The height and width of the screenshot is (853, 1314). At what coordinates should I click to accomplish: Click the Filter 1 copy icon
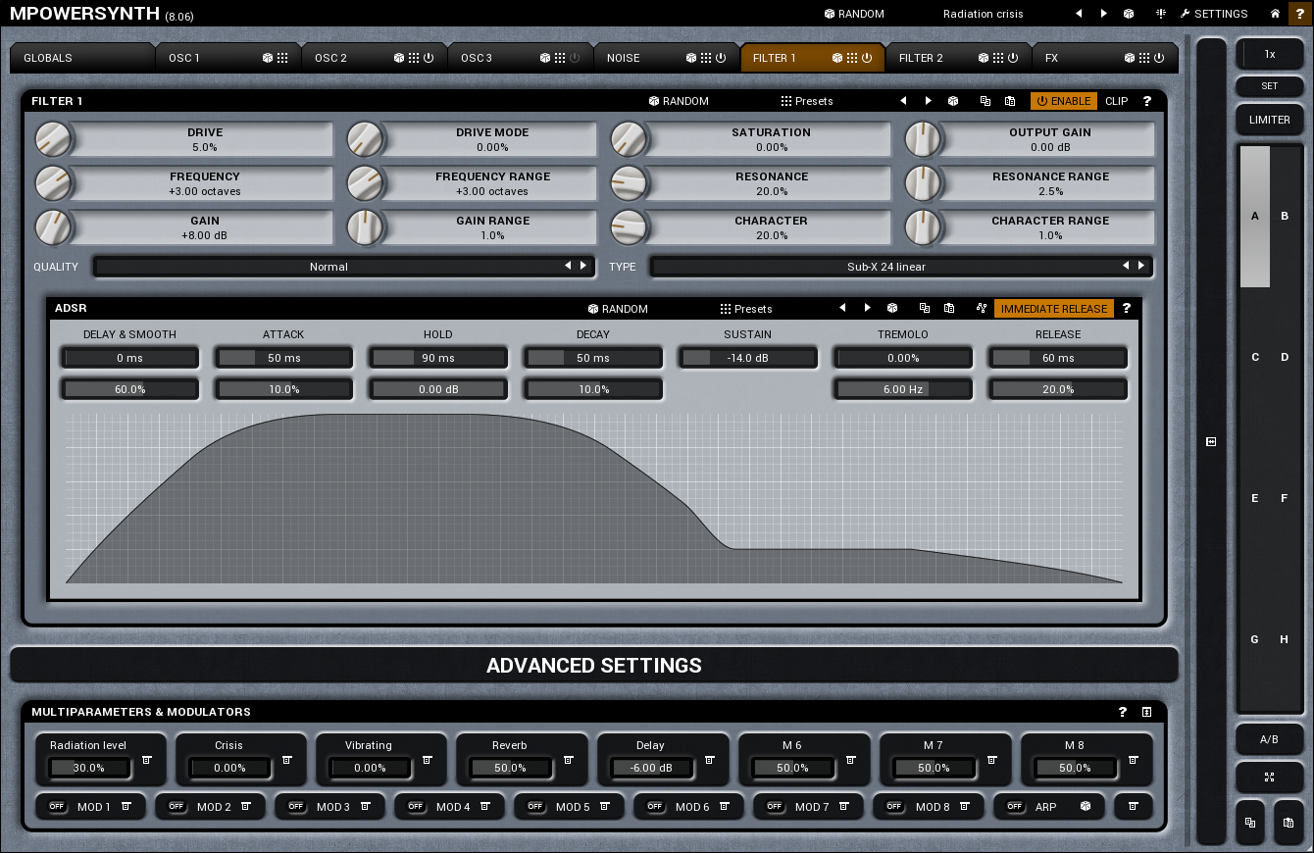tap(985, 101)
